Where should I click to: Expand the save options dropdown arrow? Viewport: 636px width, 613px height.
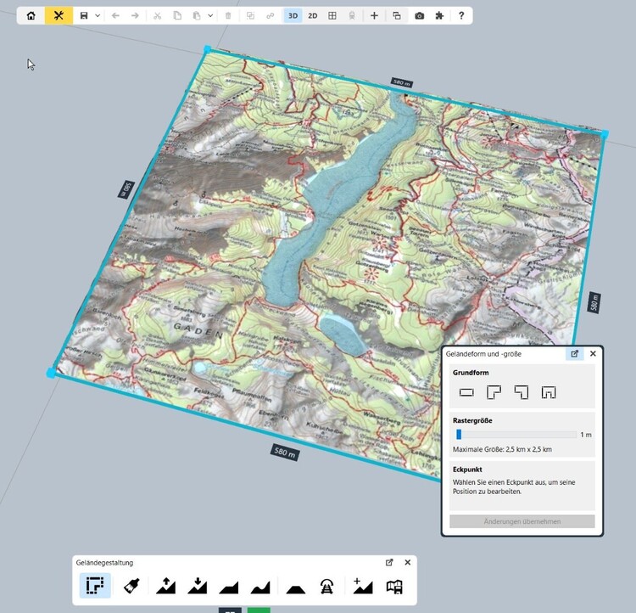coord(98,16)
